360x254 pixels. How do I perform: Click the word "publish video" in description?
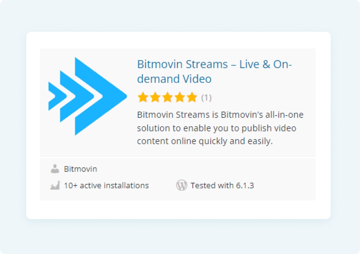[269, 128]
